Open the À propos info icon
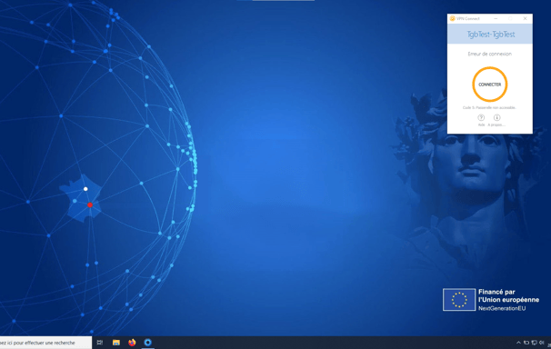Viewport: 551px width, 349px height. pyautogui.click(x=496, y=117)
